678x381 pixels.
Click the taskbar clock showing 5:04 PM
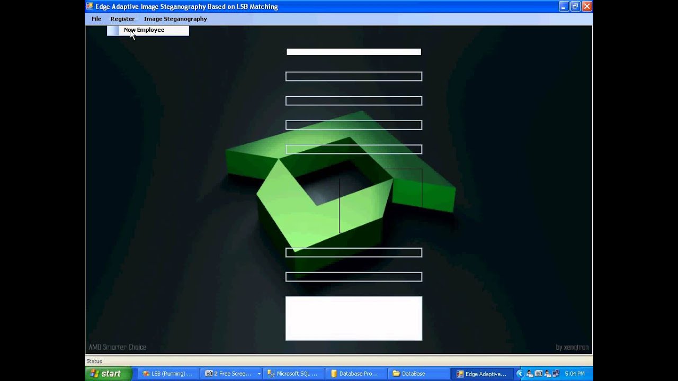[x=575, y=374]
